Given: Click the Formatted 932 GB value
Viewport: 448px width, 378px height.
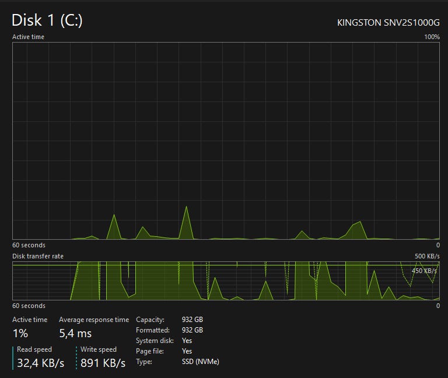Looking at the screenshot, I should [192, 330].
